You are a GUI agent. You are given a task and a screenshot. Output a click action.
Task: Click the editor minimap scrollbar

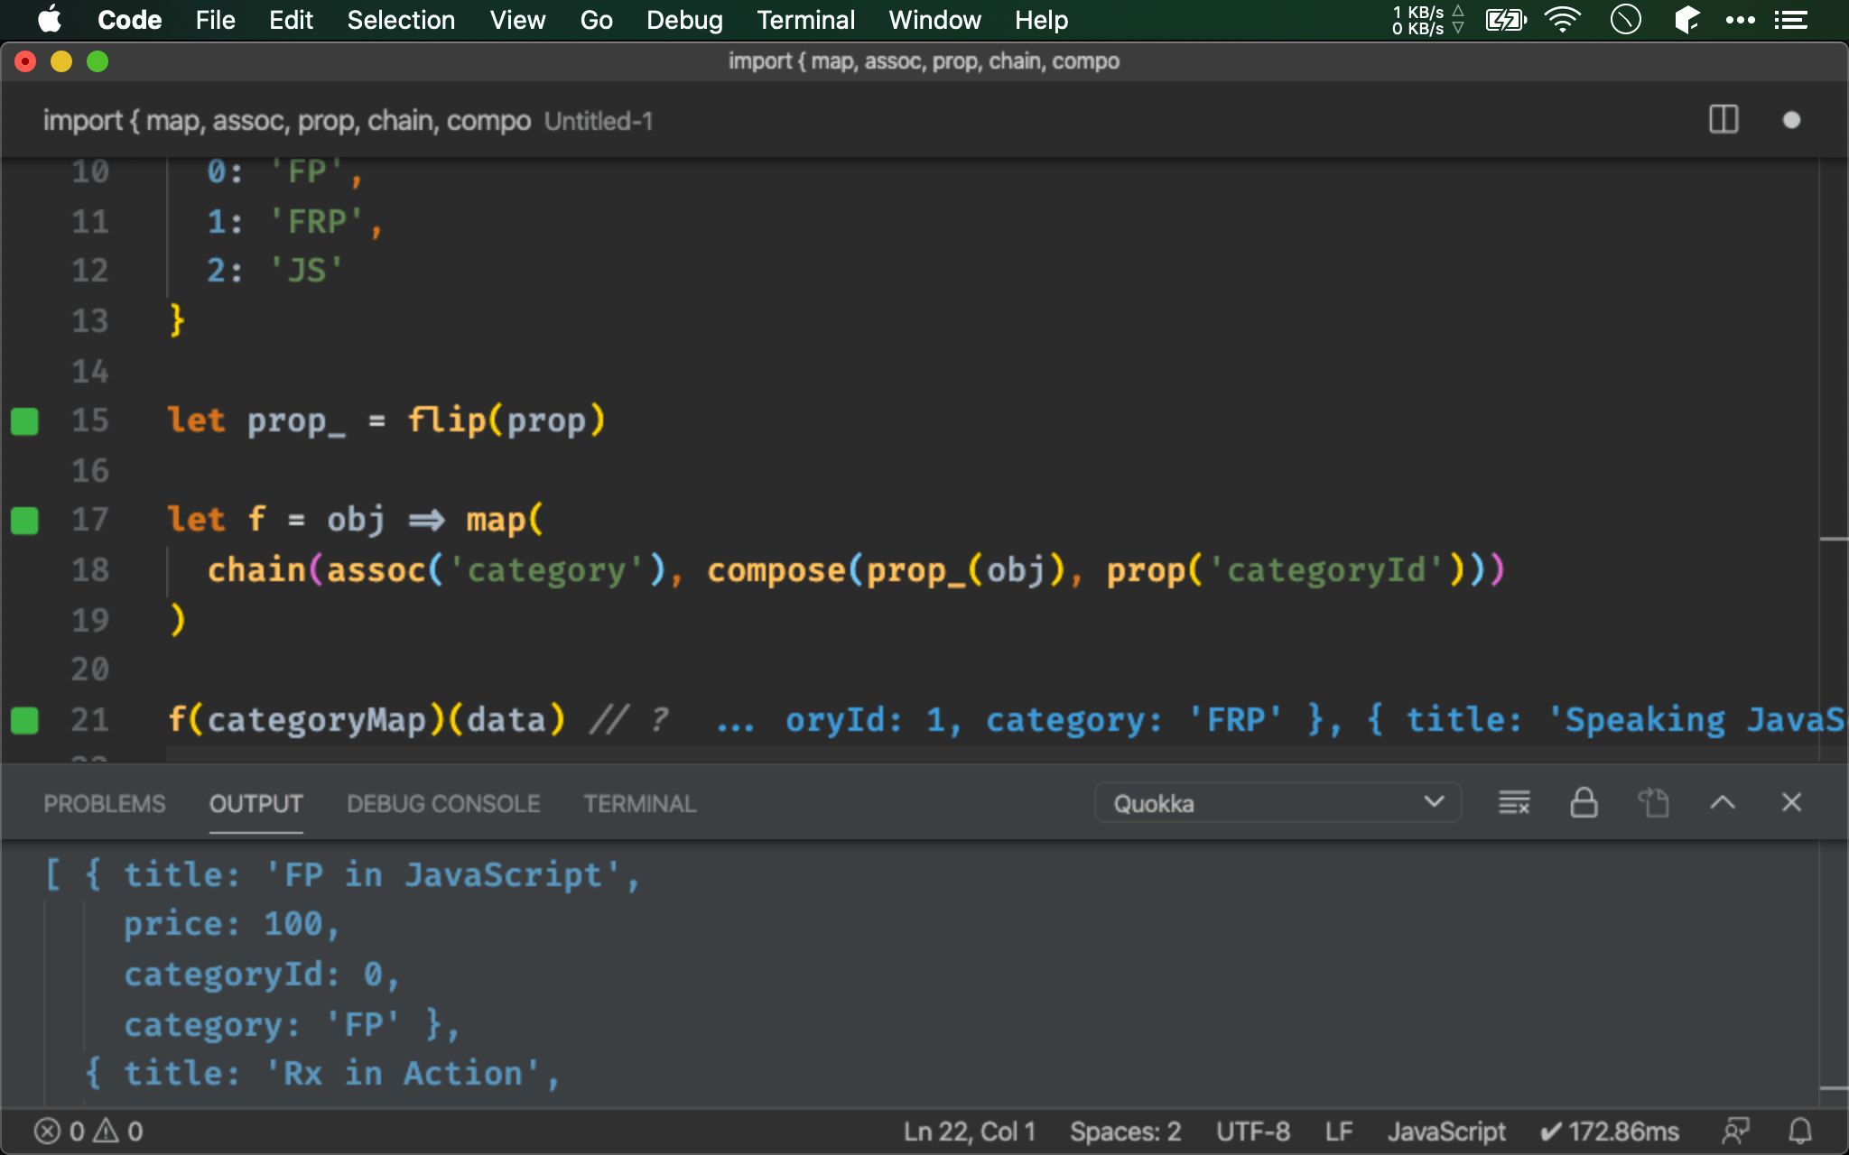point(1833,460)
